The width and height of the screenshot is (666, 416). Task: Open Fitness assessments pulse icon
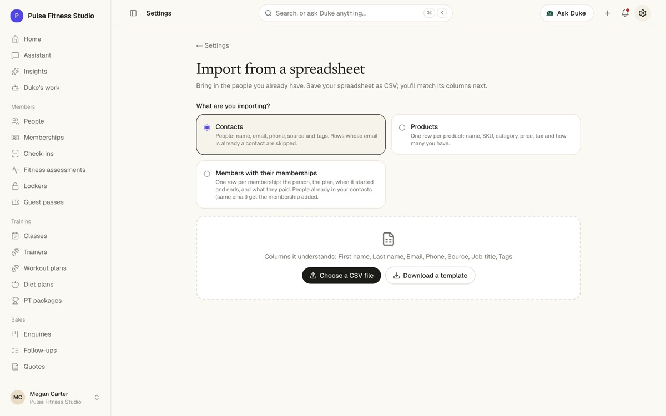[15, 170]
